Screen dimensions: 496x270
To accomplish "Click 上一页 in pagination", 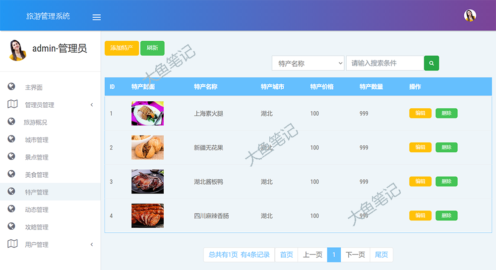I will coord(312,255).
